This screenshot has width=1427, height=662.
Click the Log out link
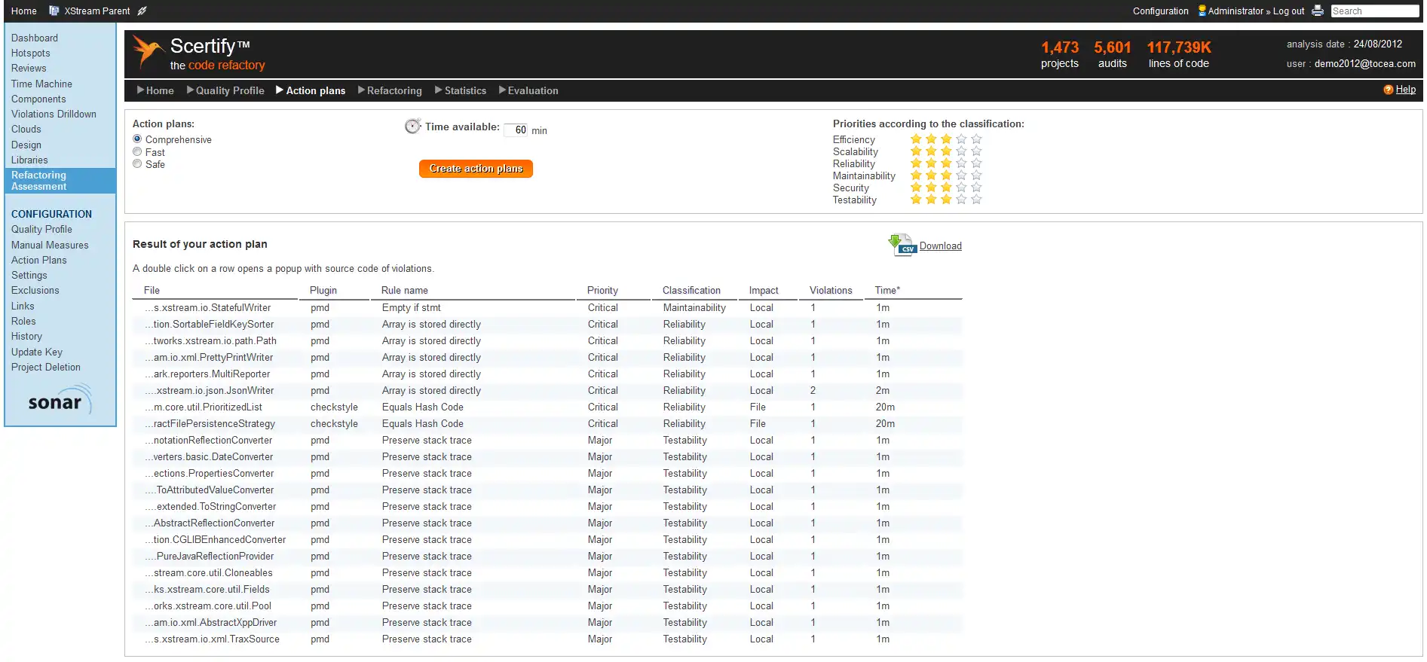[x=1288, y=11]
